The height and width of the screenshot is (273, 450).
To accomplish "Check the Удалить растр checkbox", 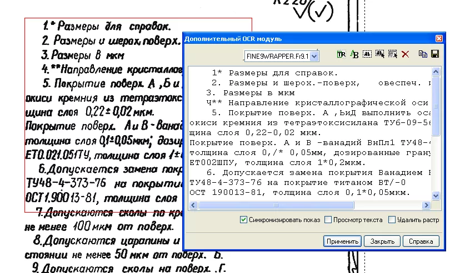I will coord(392,220).
